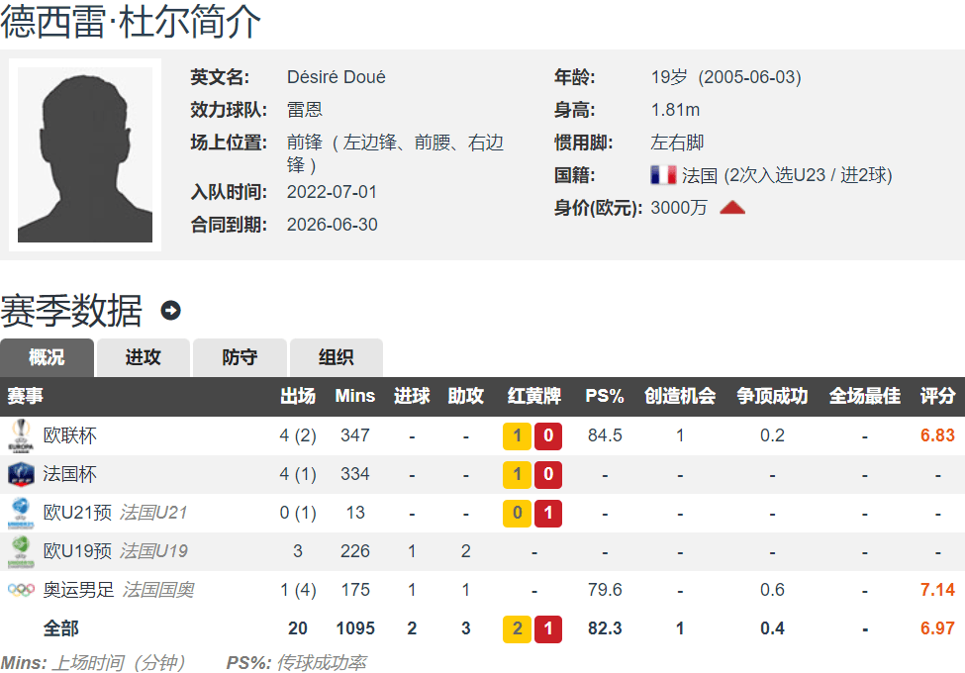
Task: Open the 欧联杯 competition link
Action: (69, 435)
